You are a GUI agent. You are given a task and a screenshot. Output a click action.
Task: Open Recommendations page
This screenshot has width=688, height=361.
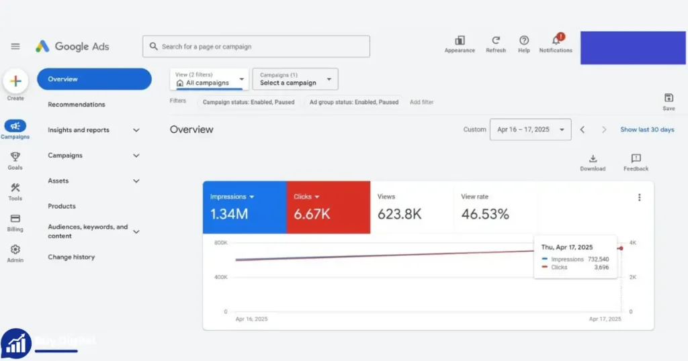coord(77,105)
